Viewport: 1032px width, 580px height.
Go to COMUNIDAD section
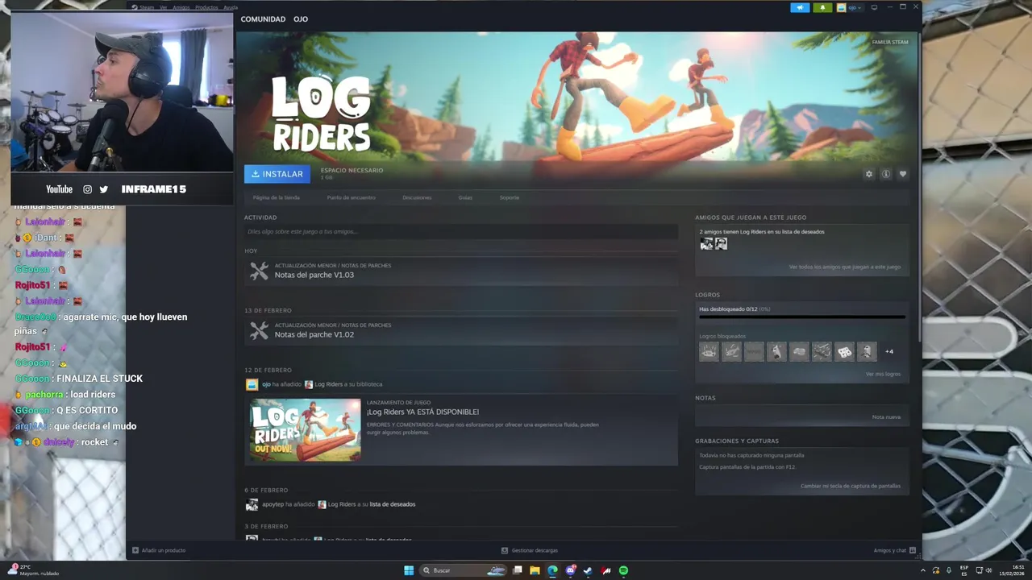click(263, 19)
